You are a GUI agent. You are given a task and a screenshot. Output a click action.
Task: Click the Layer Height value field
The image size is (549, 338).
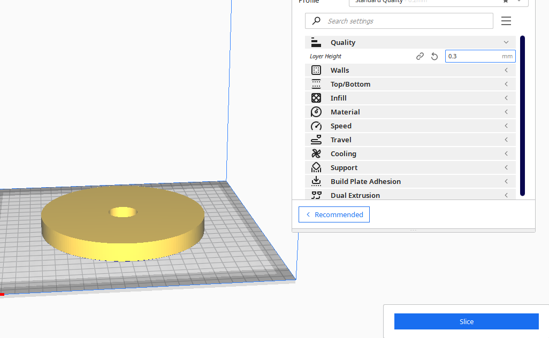480,56
